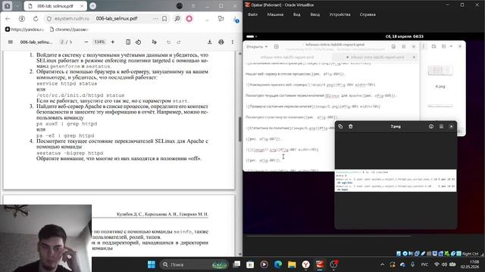Download the PDF file

[209, 42]
